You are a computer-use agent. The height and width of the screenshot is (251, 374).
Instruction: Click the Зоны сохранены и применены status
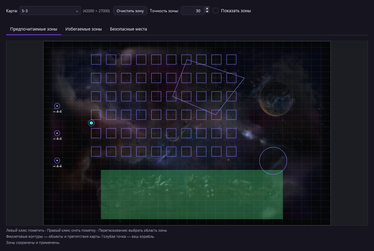click(33, 243)
